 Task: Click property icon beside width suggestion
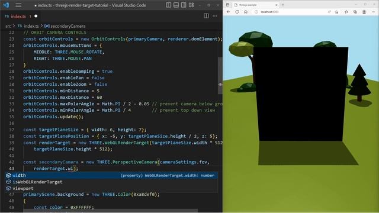(x=8, y=175)
